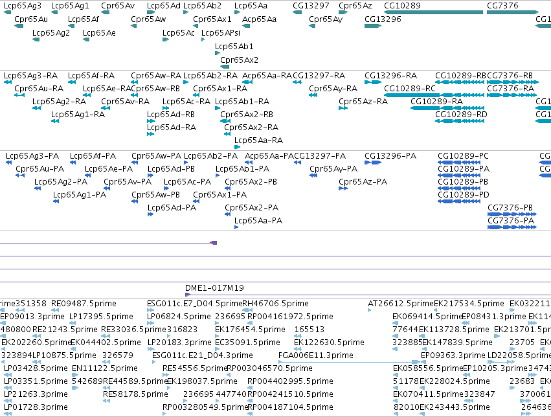
Task: Click EST RE09487.5prime
Action: coord(84,304)
